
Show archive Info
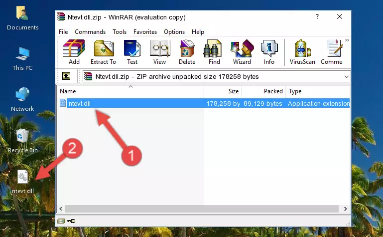point(269,52)
